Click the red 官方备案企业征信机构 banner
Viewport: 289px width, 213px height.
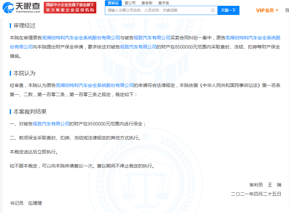click(69, 8)
